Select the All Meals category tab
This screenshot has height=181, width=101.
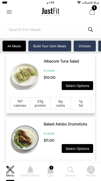point(14,46)
